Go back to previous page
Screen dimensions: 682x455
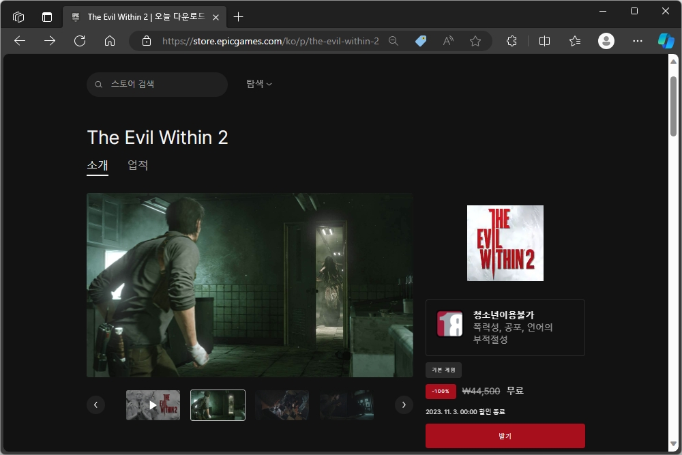(x=20, y=41)
